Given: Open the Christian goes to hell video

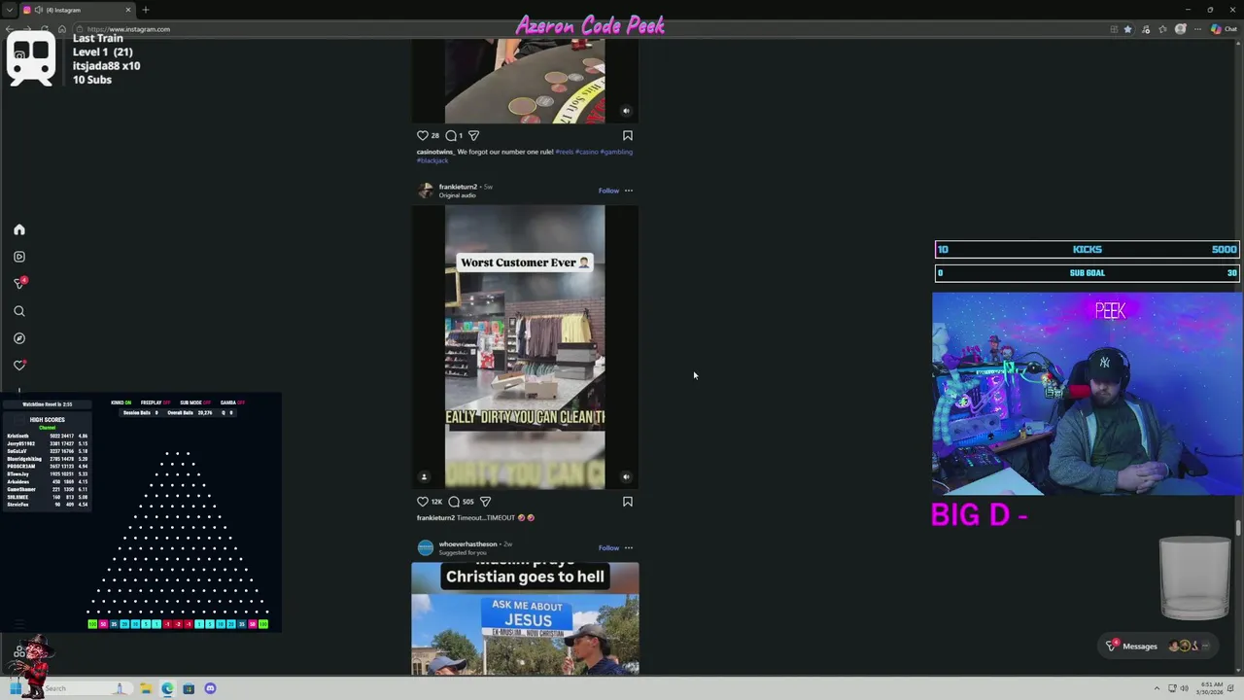Looking at the screenshot, I should click(x=525, y=618).
